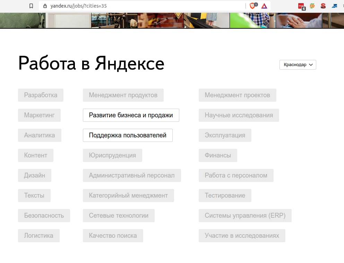Select the Менеджмент проектов category

tap(238, 95)
